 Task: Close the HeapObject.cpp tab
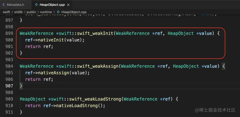coord(68,5)
